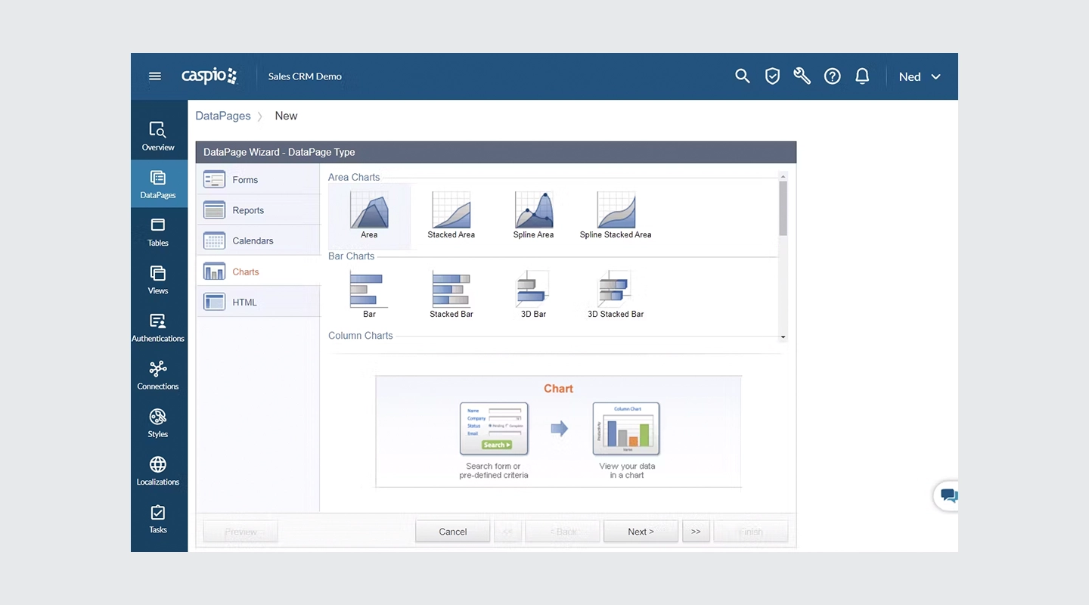The image size is (1089, 605).
Task: Choose the Spline Stacked Area chart
Action: [616, 216]
